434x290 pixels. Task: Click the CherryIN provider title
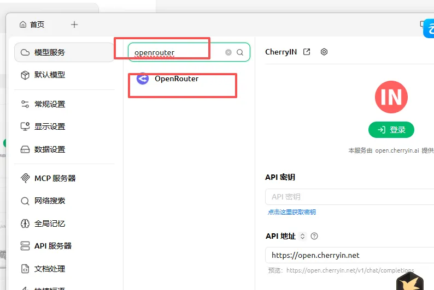point(281,52)
